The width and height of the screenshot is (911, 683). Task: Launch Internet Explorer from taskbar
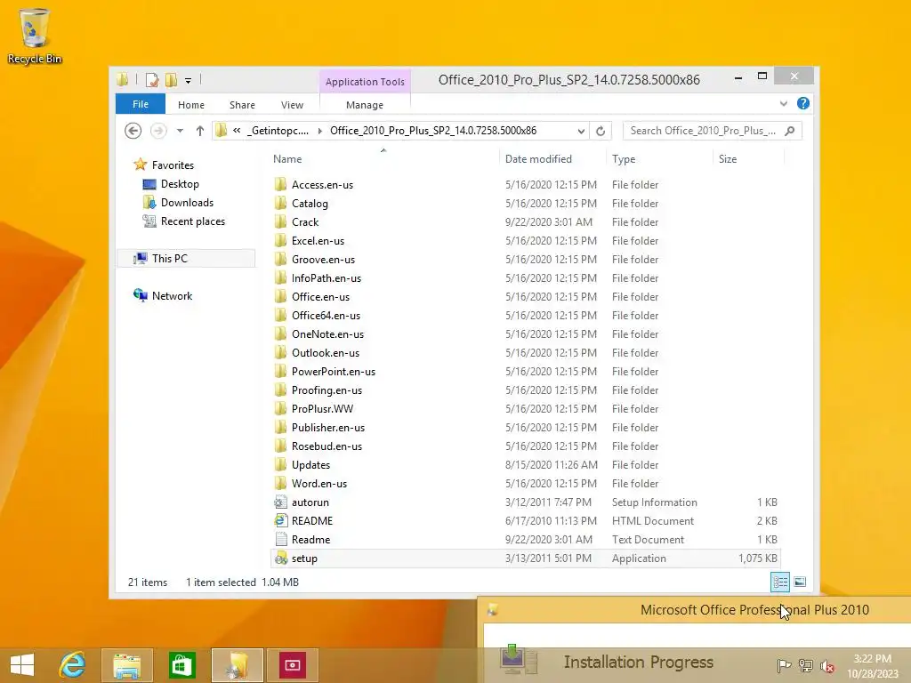point(73,665)
